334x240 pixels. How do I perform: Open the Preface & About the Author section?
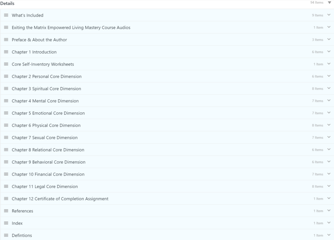click(39, 40)
